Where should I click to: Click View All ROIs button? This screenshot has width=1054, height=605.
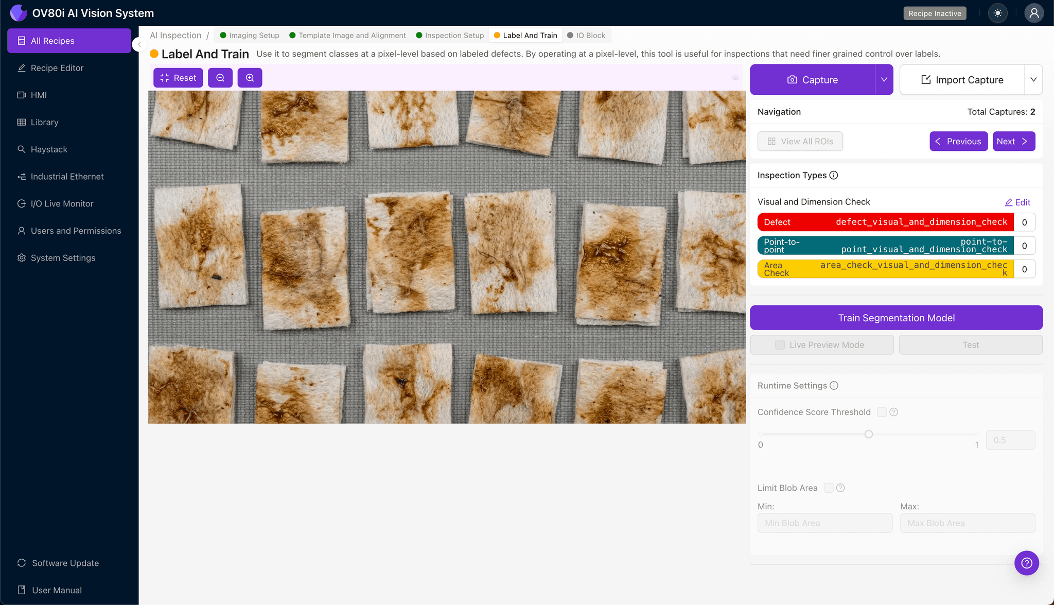point(800,142)
